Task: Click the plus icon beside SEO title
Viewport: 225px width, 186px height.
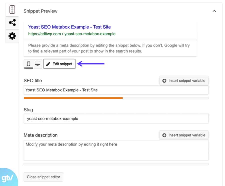Action: [164, 81]
